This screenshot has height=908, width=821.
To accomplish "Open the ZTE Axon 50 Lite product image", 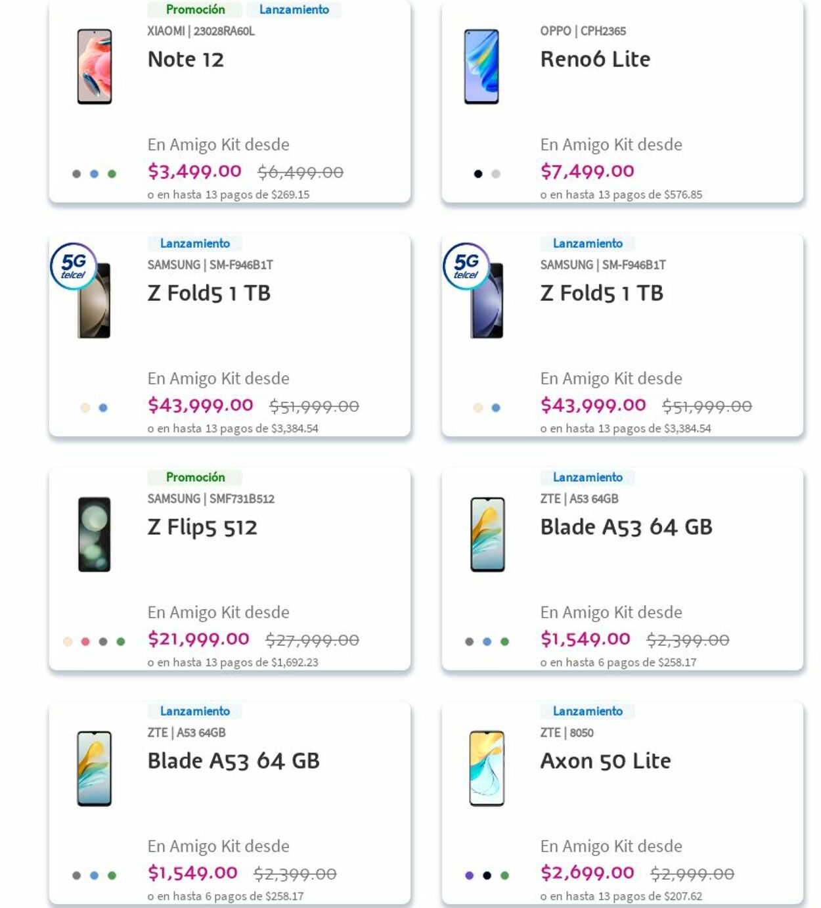I will point(486,769).
